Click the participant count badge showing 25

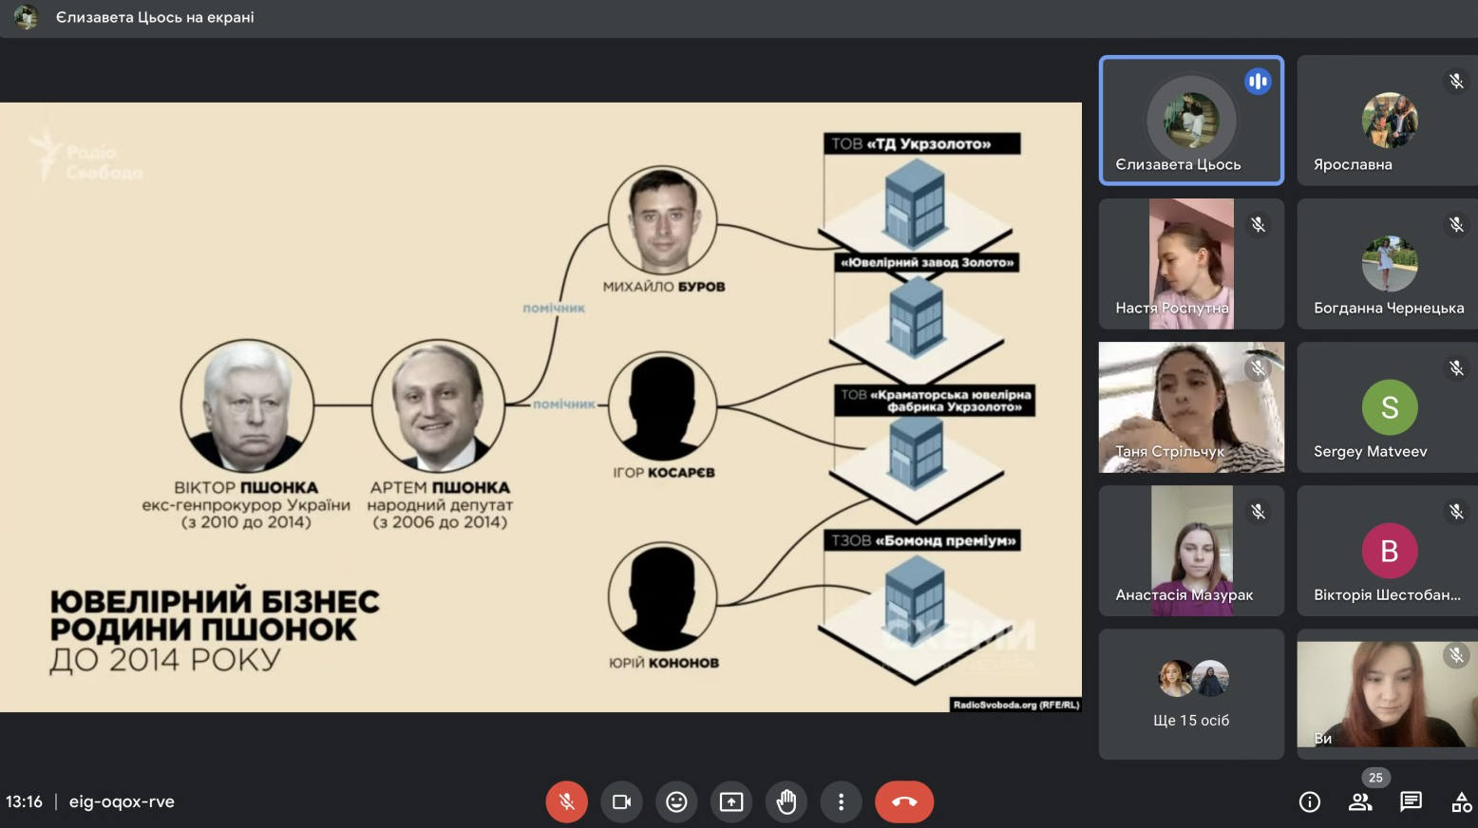1375,778
